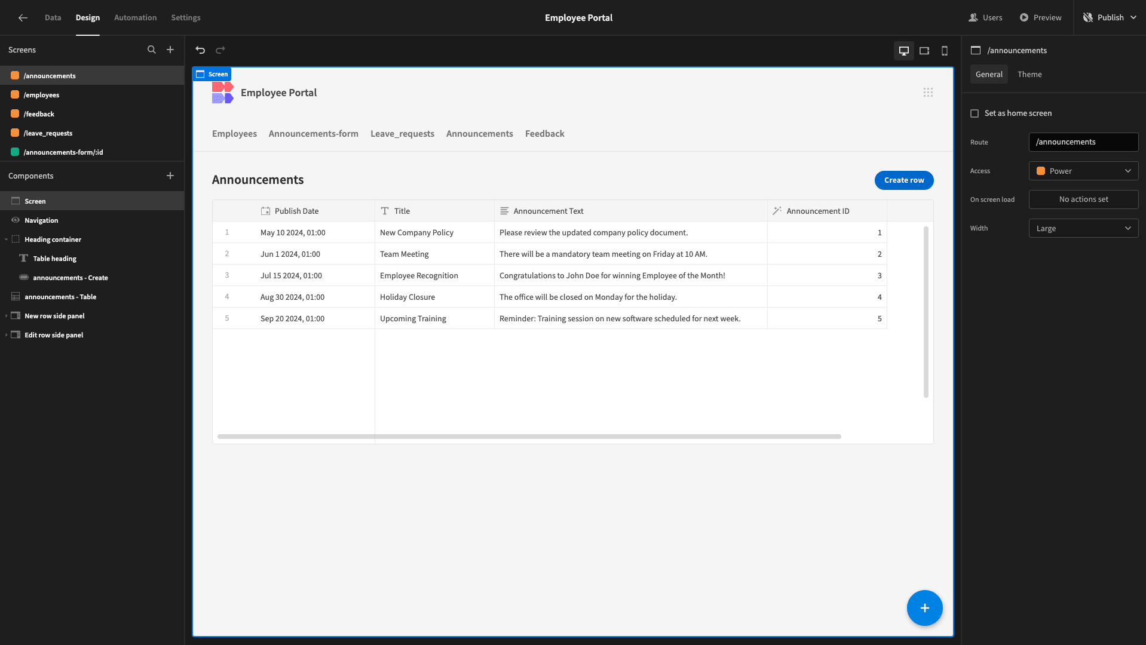The width and height of the screenshot is (1146, 645).
Task: Click the Publish Date column header
Action: click(x=294, y=211)
